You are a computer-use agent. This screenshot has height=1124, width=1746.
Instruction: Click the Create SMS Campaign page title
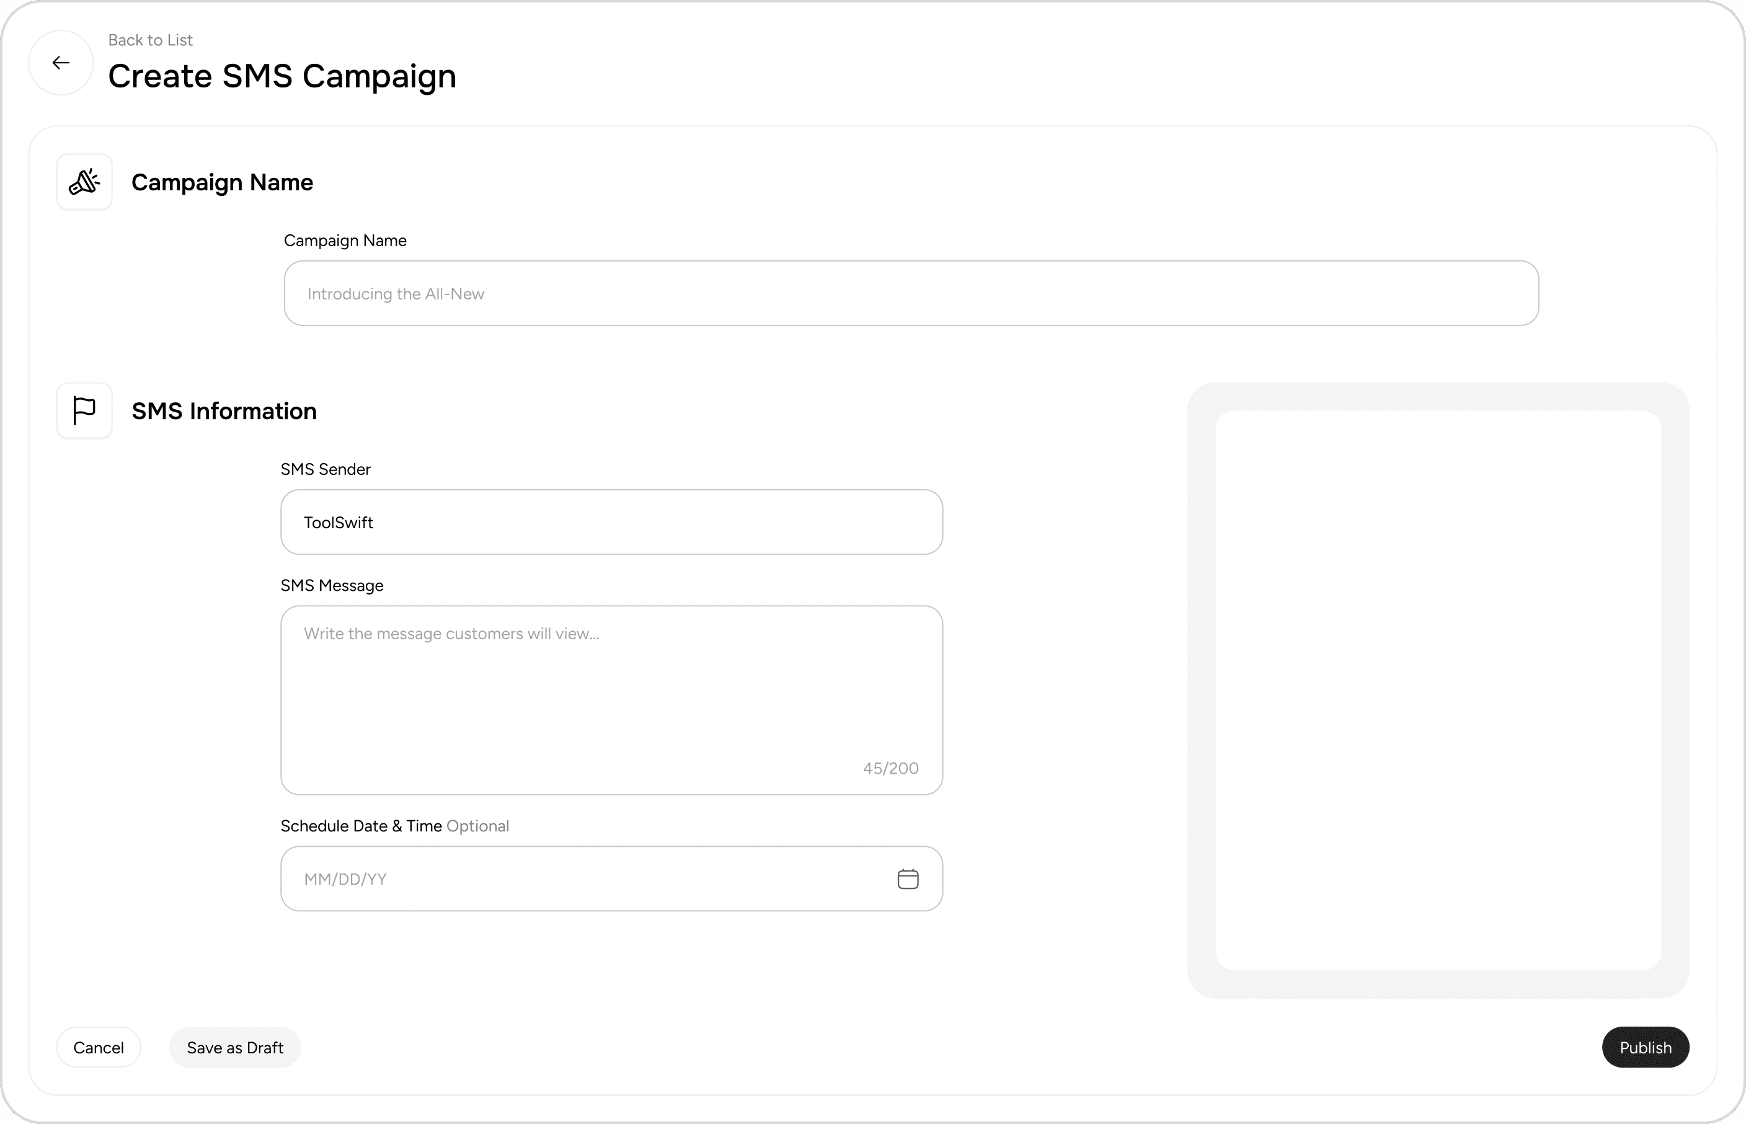[283, 76]
